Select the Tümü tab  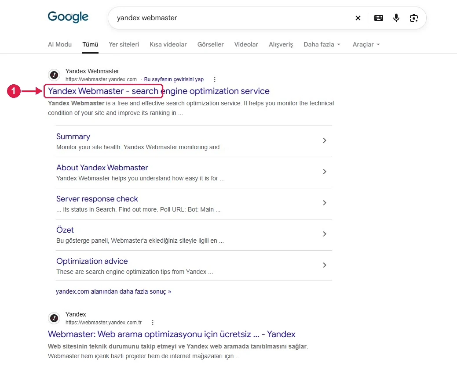click(90, 44)
